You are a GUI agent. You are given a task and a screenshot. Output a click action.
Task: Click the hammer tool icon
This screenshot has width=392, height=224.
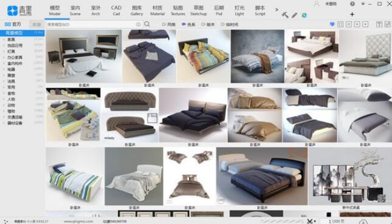(x=285, y=15)
